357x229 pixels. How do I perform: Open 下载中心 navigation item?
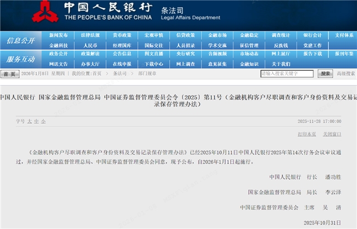(x=154, y=64)
